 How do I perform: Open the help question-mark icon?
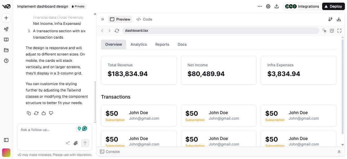(6, 61)
